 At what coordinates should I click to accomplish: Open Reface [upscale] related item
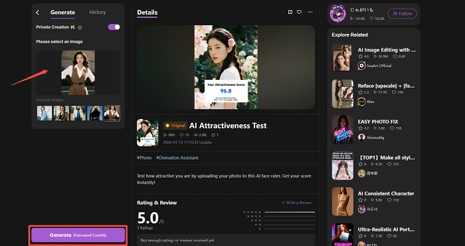click(x=387, y=86)
